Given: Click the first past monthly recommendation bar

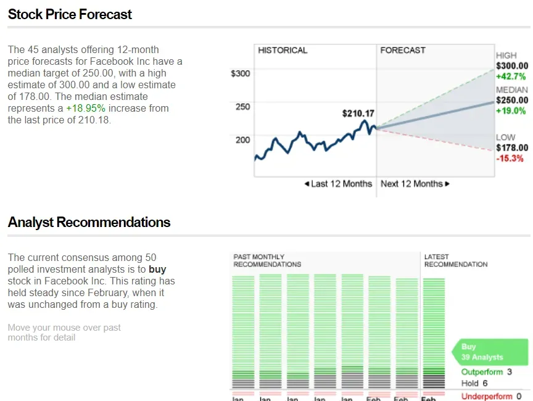Looking at the screenshot, I should (243, 333).
